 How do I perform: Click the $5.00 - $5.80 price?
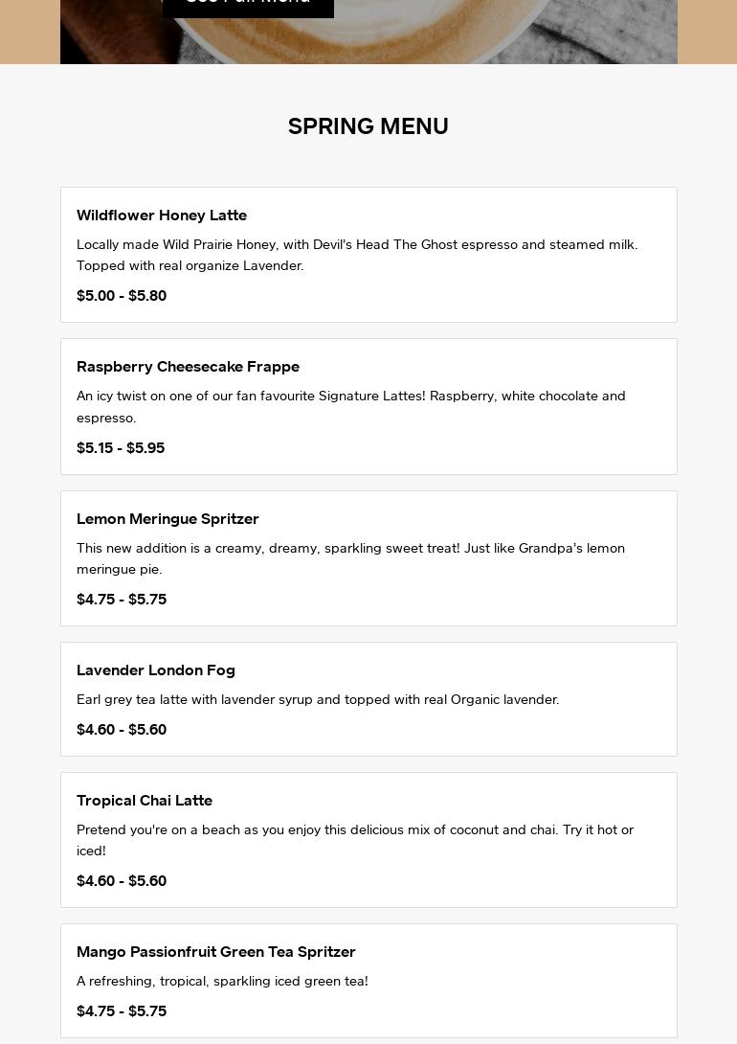pos(122,296)
